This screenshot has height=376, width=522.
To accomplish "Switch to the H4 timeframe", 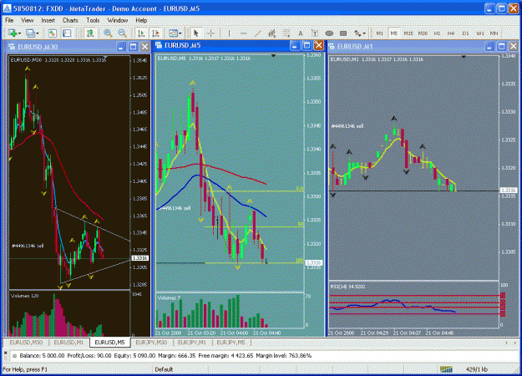I will pos(451,33).
